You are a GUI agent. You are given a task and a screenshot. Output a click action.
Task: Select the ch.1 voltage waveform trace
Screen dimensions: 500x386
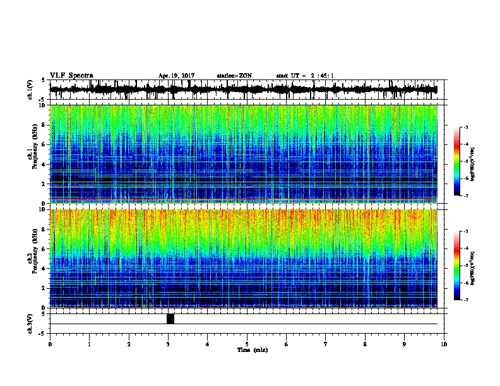tap(244, 90)
